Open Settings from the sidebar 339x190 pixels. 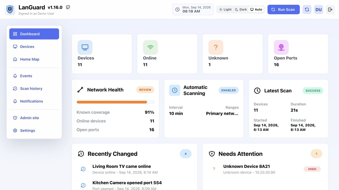tap(34, 130)
